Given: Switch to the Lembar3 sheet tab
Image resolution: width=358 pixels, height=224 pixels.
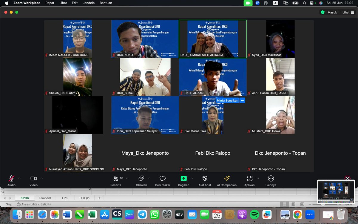Looking at the screenshot, I should pos(45,198).
